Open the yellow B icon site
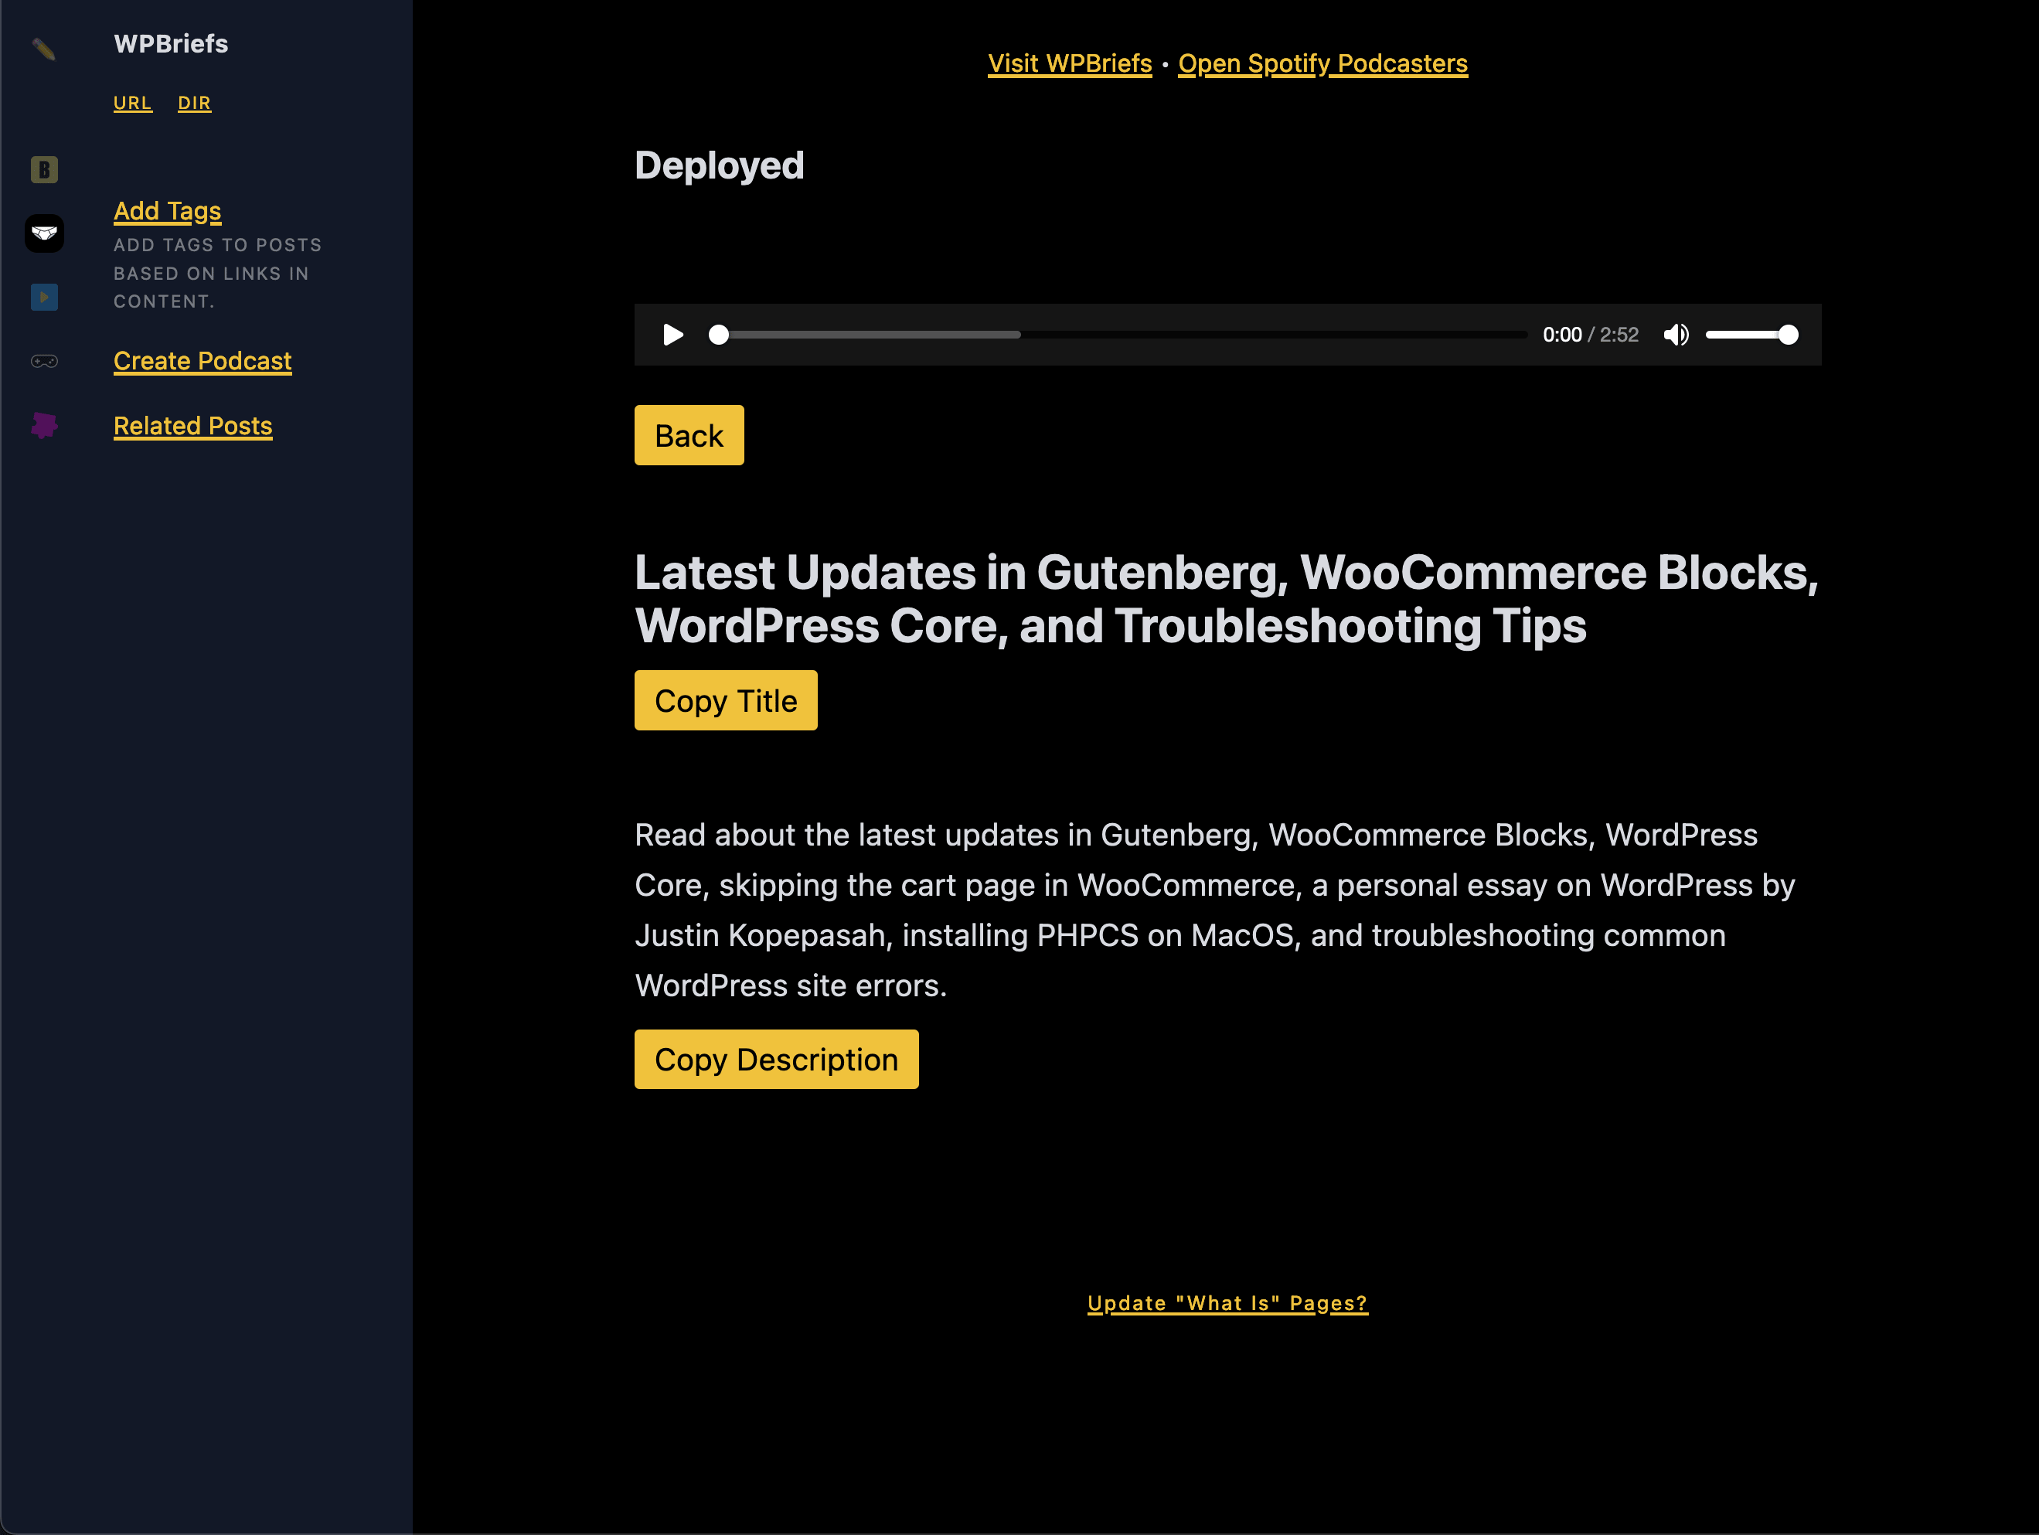Viewport: 2039px width, 1535px height. click(44, 169)
